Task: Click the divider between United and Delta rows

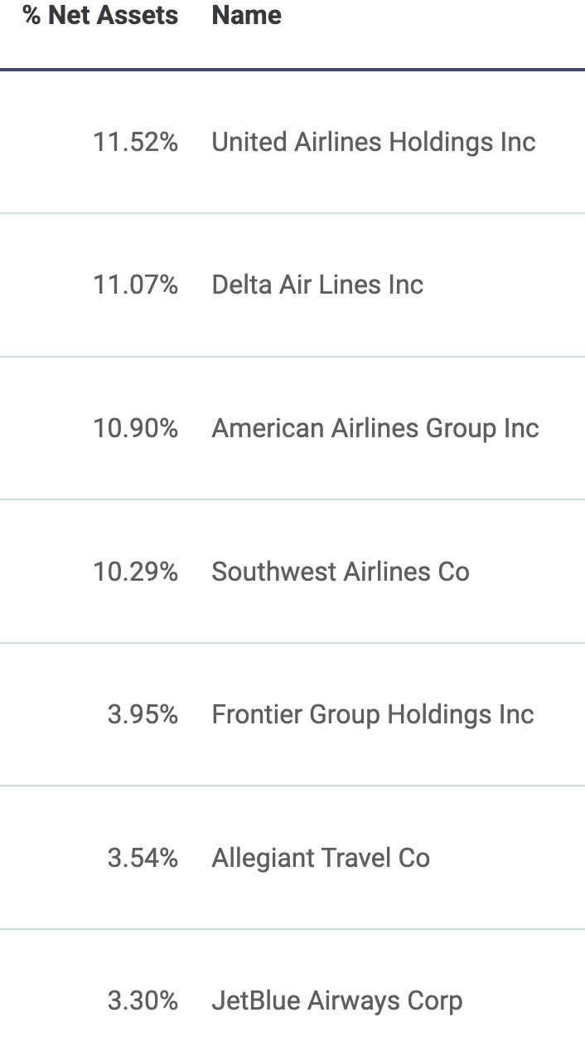Action: click(x=292, y=213)
